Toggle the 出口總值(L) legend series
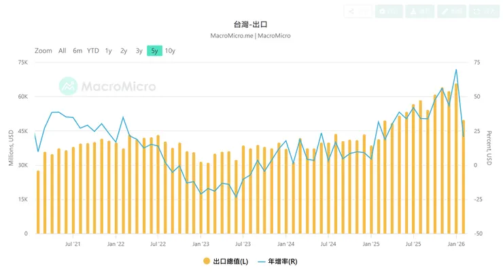 [226, 261]
